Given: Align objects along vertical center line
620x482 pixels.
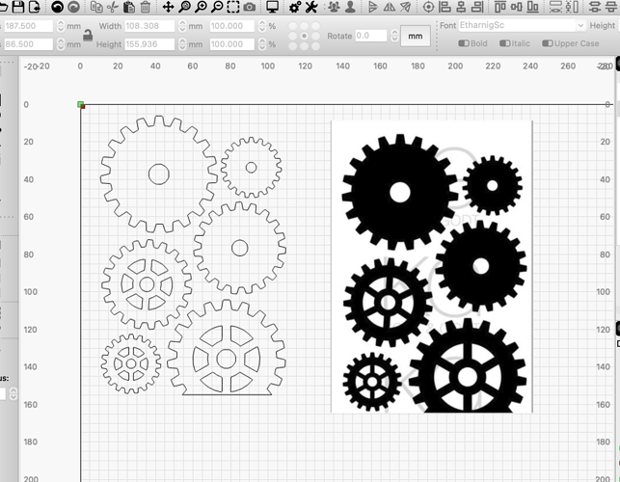Looking at the screenshot, I should [461, 7].
